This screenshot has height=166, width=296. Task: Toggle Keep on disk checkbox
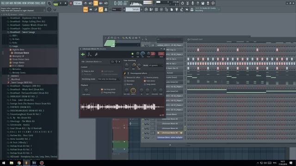88,71
